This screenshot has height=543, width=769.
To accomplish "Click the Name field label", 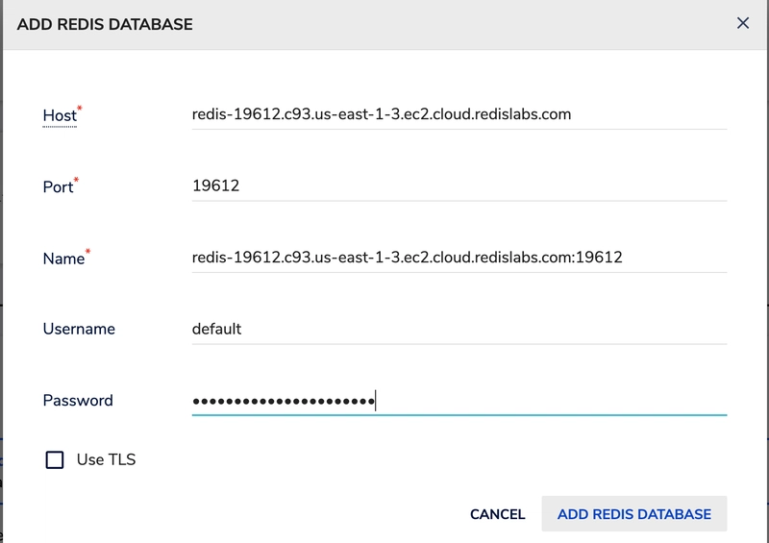I will (x=63, y=259).
